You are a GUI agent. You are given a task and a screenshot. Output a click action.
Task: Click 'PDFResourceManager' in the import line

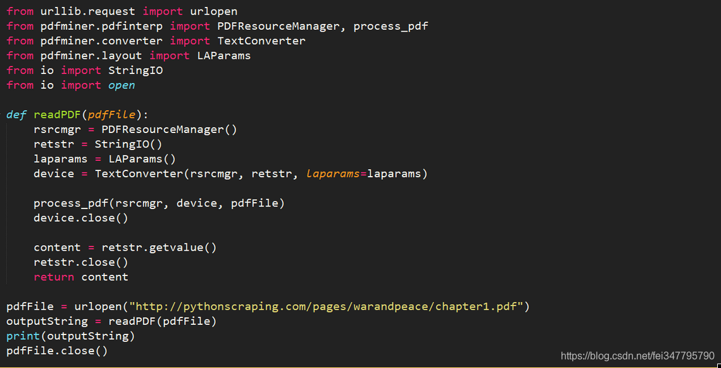(x=278, y=26)
